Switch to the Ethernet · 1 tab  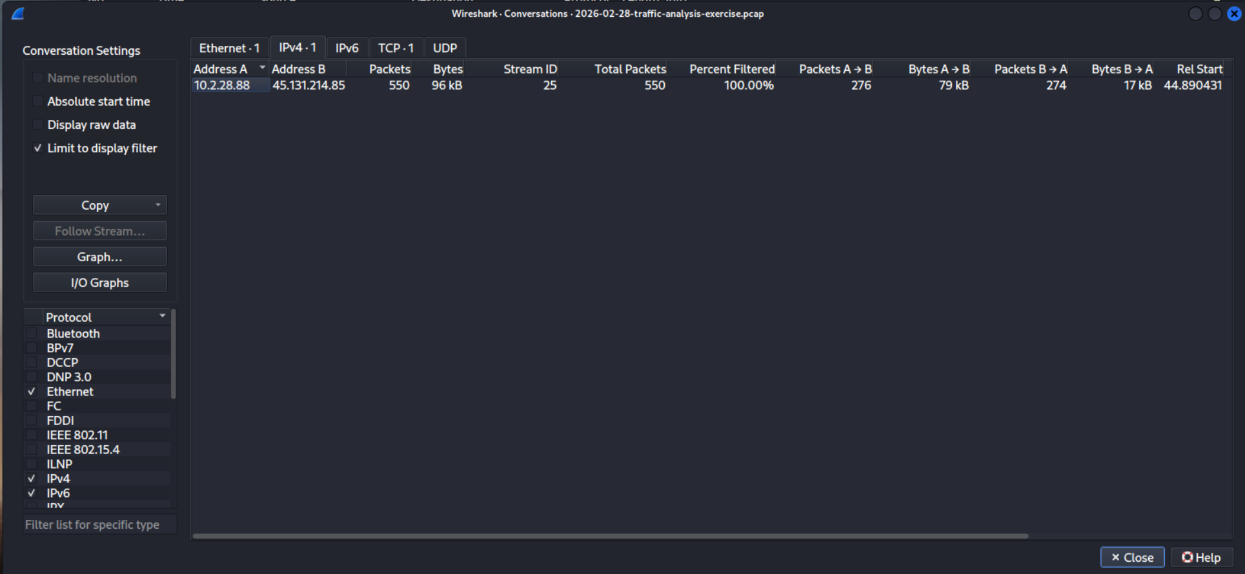pos(229,48)
